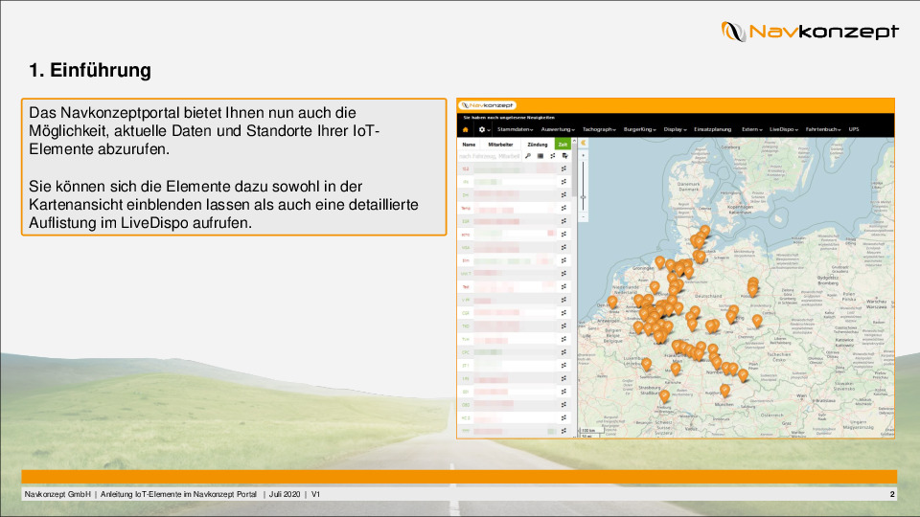Click the filter icon right of grouping icon
Screen dimensions: 920x517
click(x=565, y=156)
